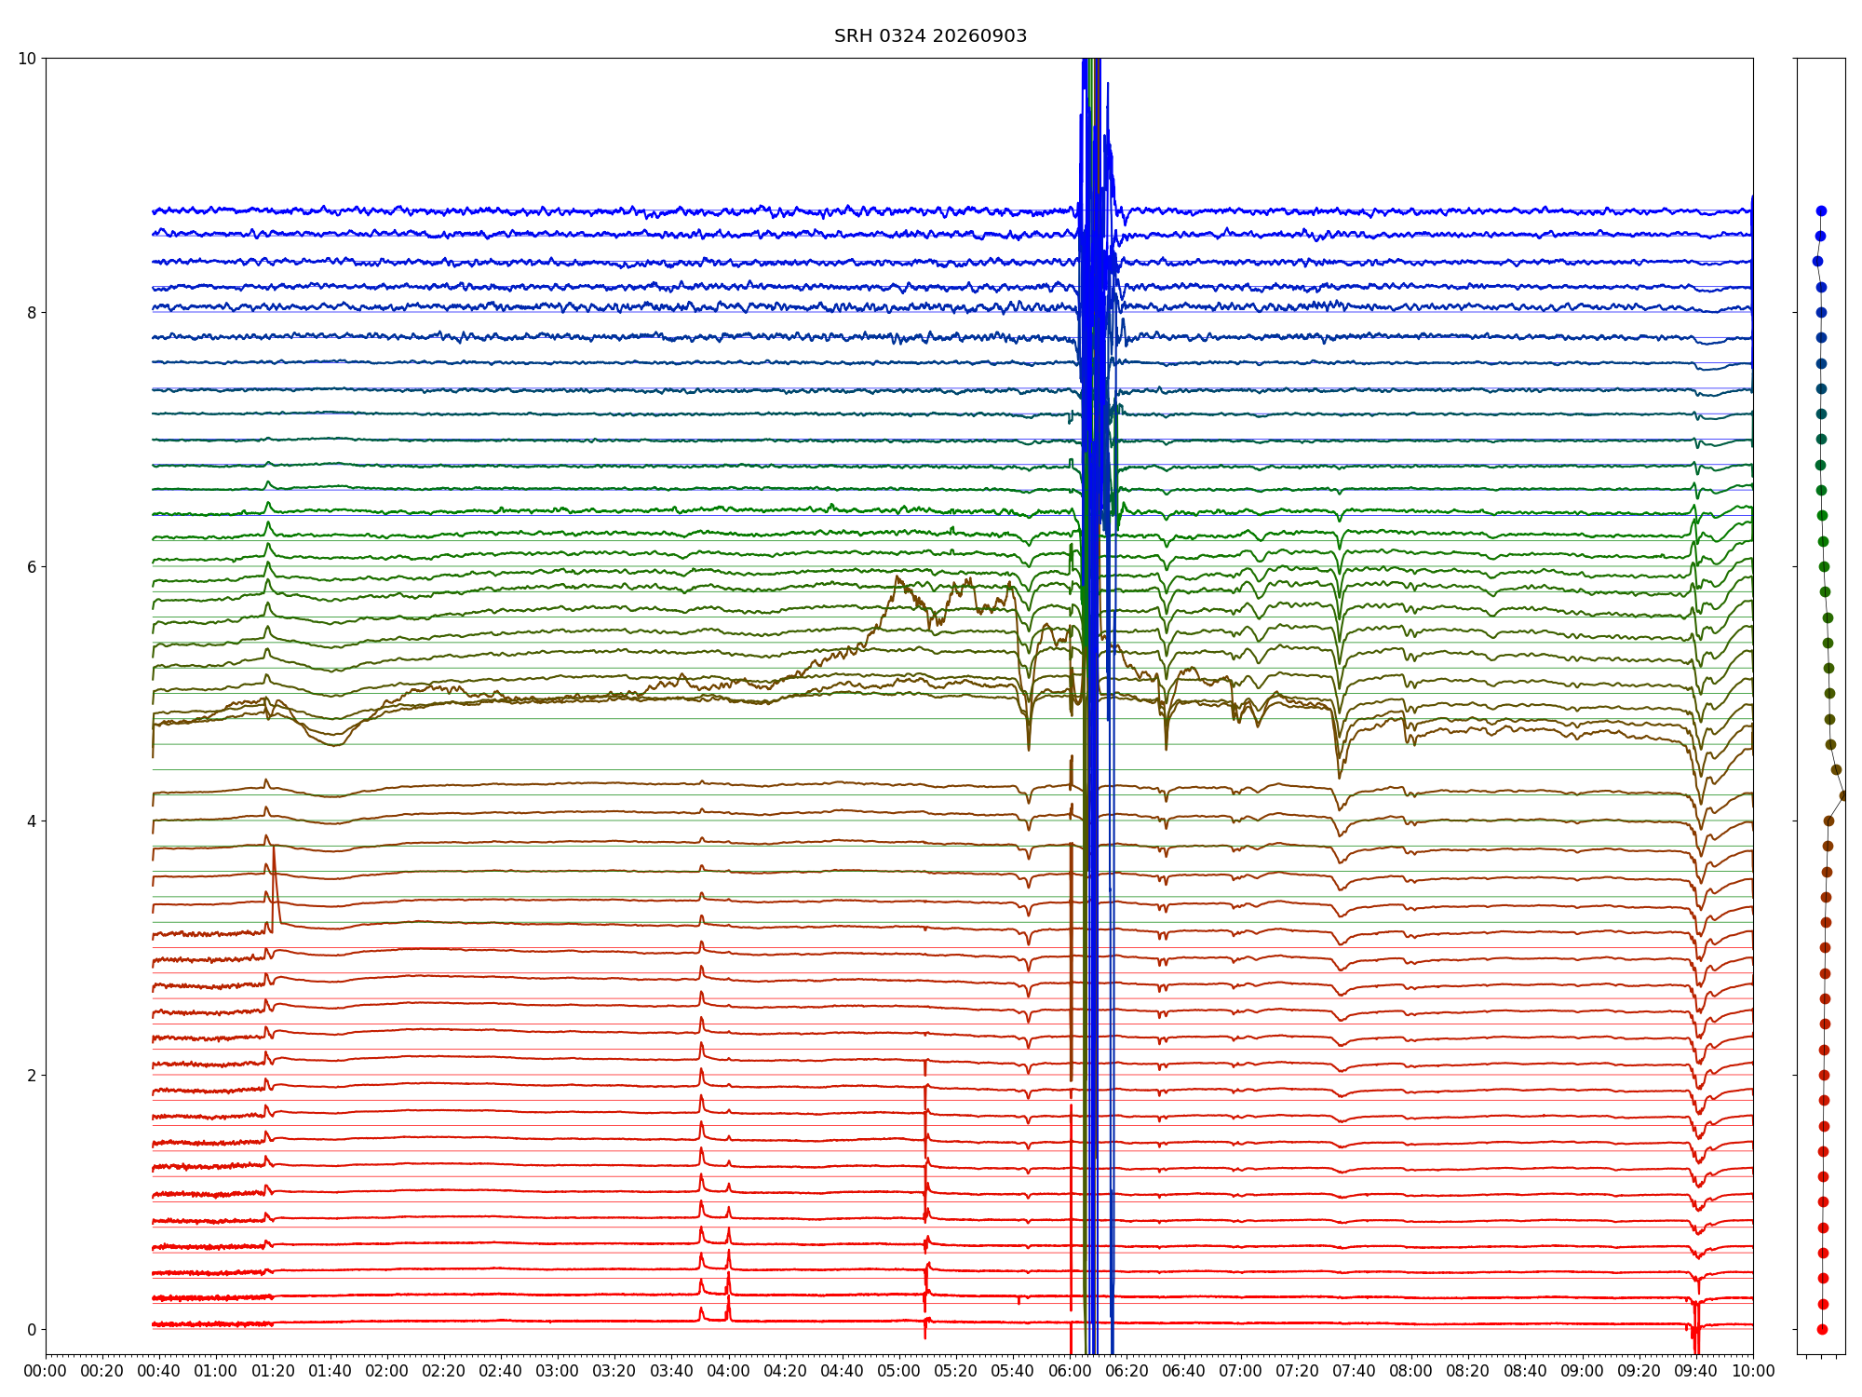1862x1397 pixels.
Task: Click the 00:00 time axis label
Action: click(46, 1371)
